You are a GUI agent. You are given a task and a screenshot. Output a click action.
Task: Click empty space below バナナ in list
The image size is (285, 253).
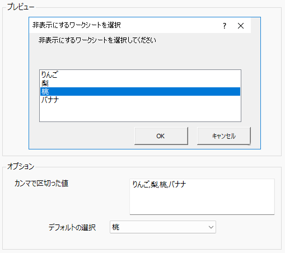(140, 113)
